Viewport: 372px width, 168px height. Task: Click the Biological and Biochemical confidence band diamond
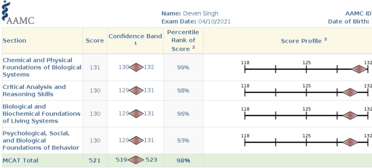[136, 114]
